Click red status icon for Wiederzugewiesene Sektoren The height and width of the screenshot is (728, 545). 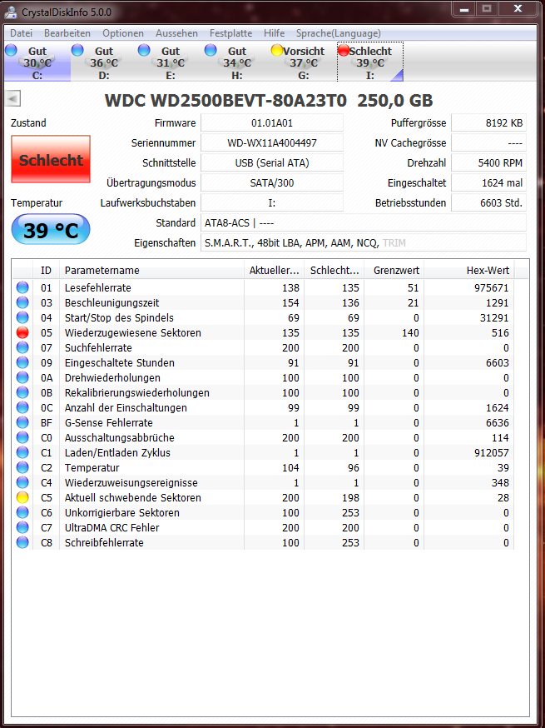[x=22, y=333]
